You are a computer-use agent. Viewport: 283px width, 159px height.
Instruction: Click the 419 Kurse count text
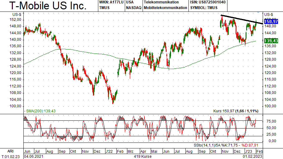pos(143,156)
